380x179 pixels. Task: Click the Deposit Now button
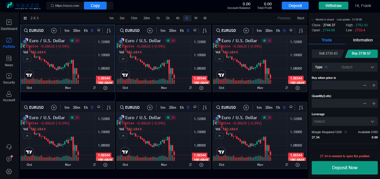[344, 168]
